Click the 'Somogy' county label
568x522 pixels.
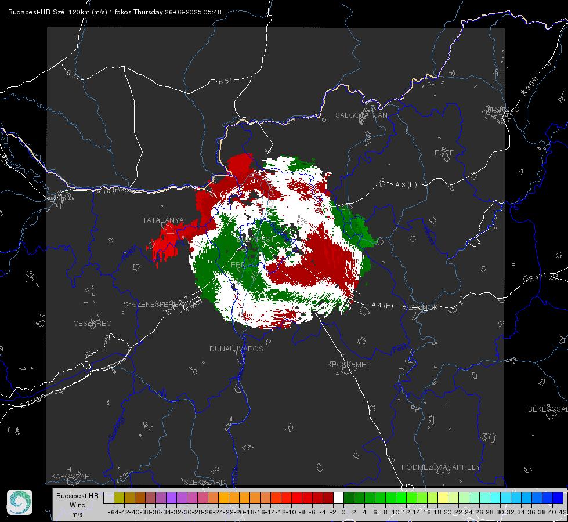[116, 428]
